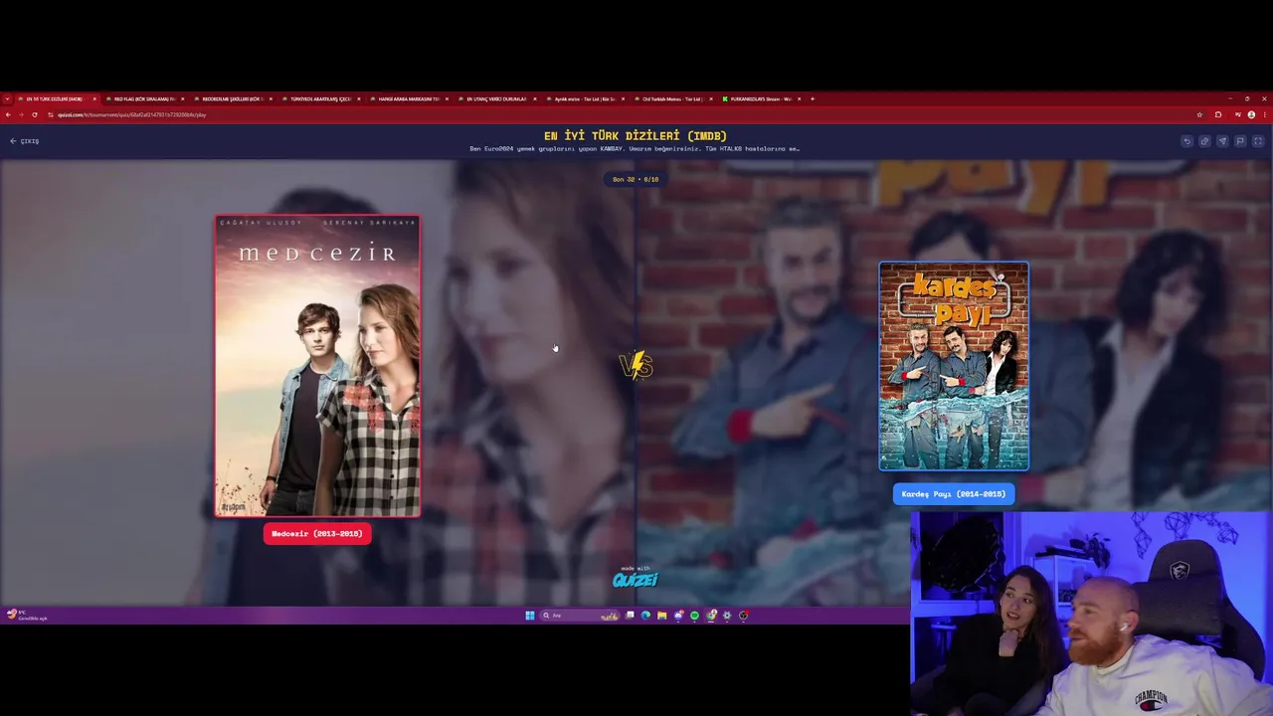Image resolution: width=1273 pixels, height=716 pixels.
Task: Click the taskbar search box
Action: [x=580, y=616]
